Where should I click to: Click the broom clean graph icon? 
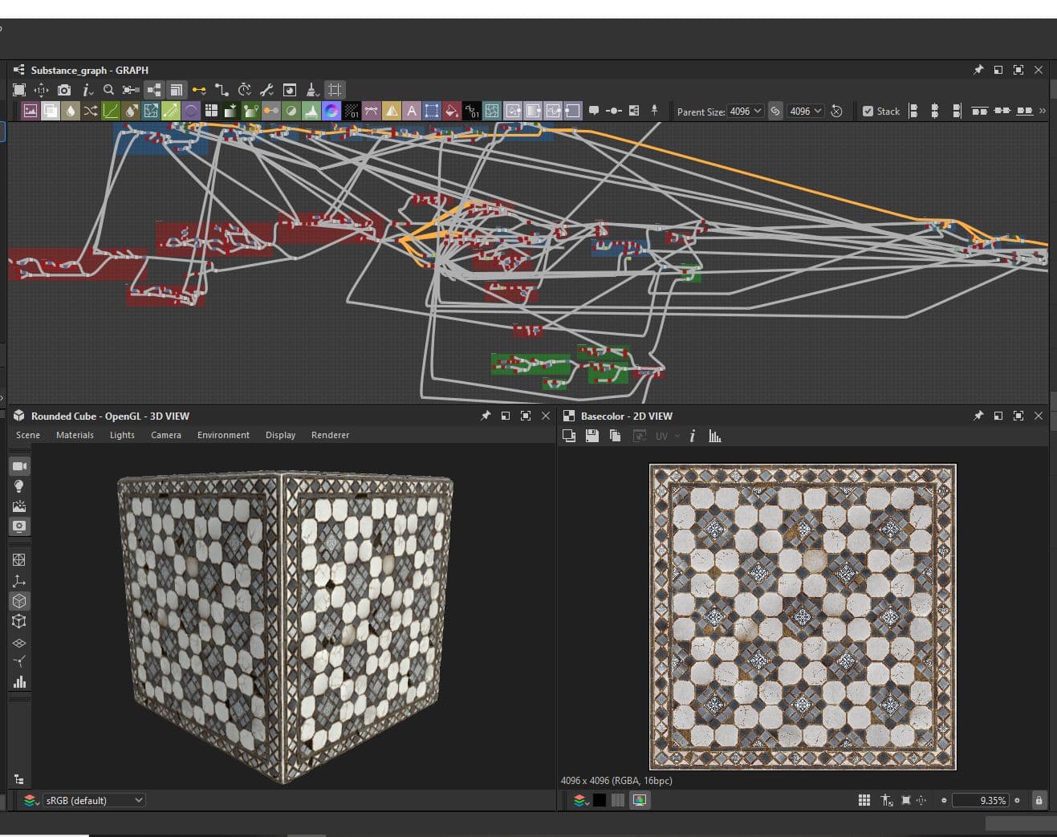coord(311,90)
